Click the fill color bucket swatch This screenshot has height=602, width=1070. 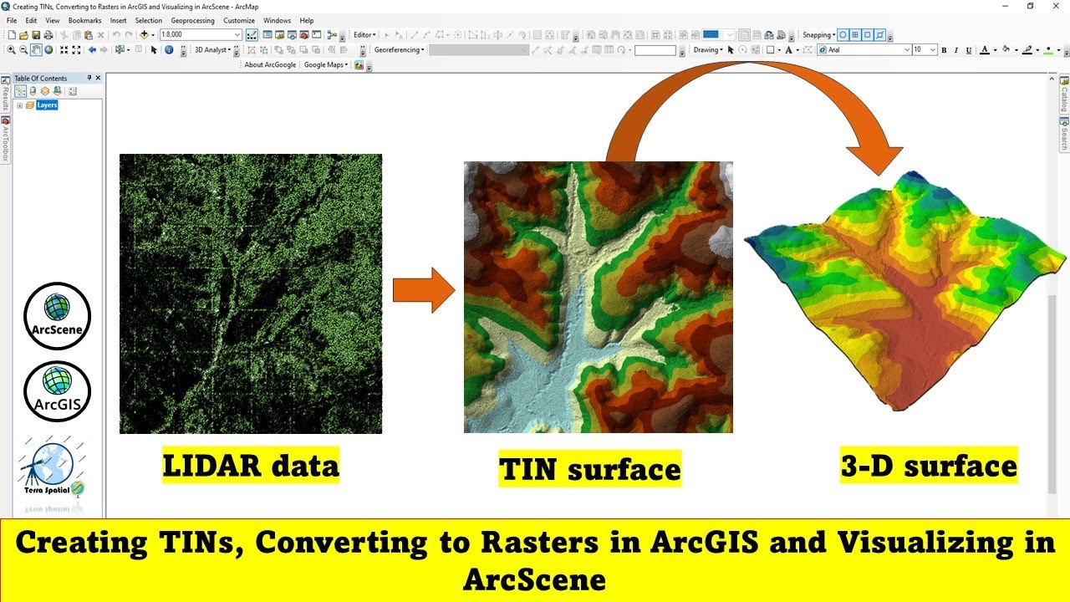(x=1006, y=50)
